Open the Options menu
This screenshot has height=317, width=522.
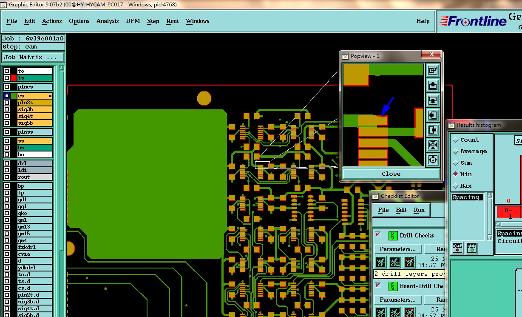click(79, 21)
